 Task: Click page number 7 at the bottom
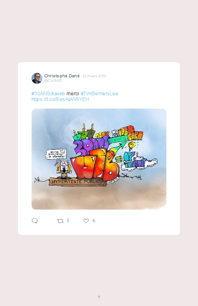(x=99, y=297)
